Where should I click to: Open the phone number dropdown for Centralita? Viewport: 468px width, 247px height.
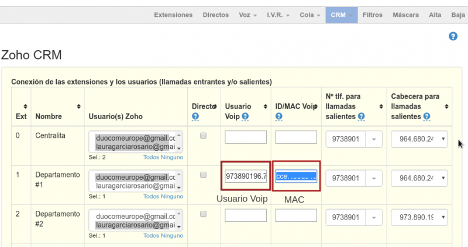pyautogui.click(x=374, y=139)
